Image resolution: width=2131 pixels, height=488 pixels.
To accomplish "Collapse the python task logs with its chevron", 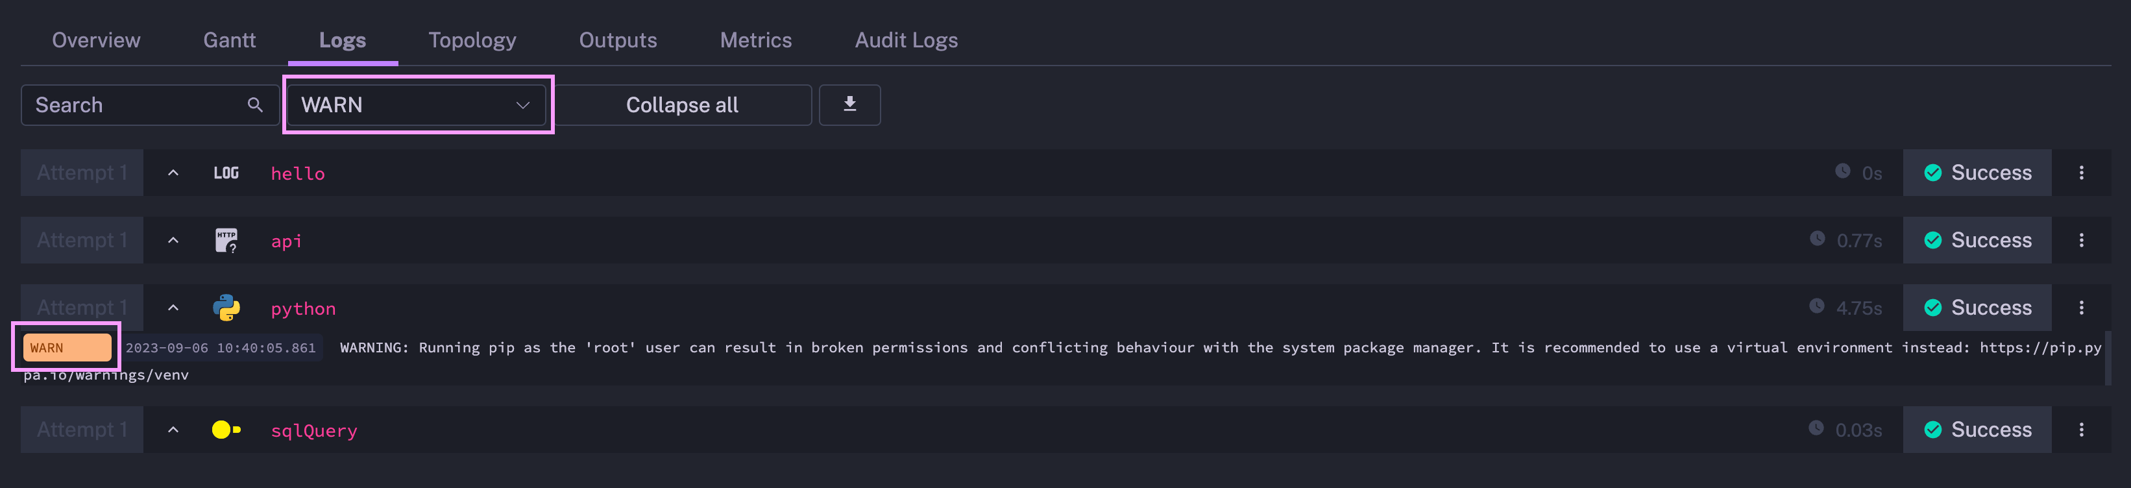I will pos(173,308).
